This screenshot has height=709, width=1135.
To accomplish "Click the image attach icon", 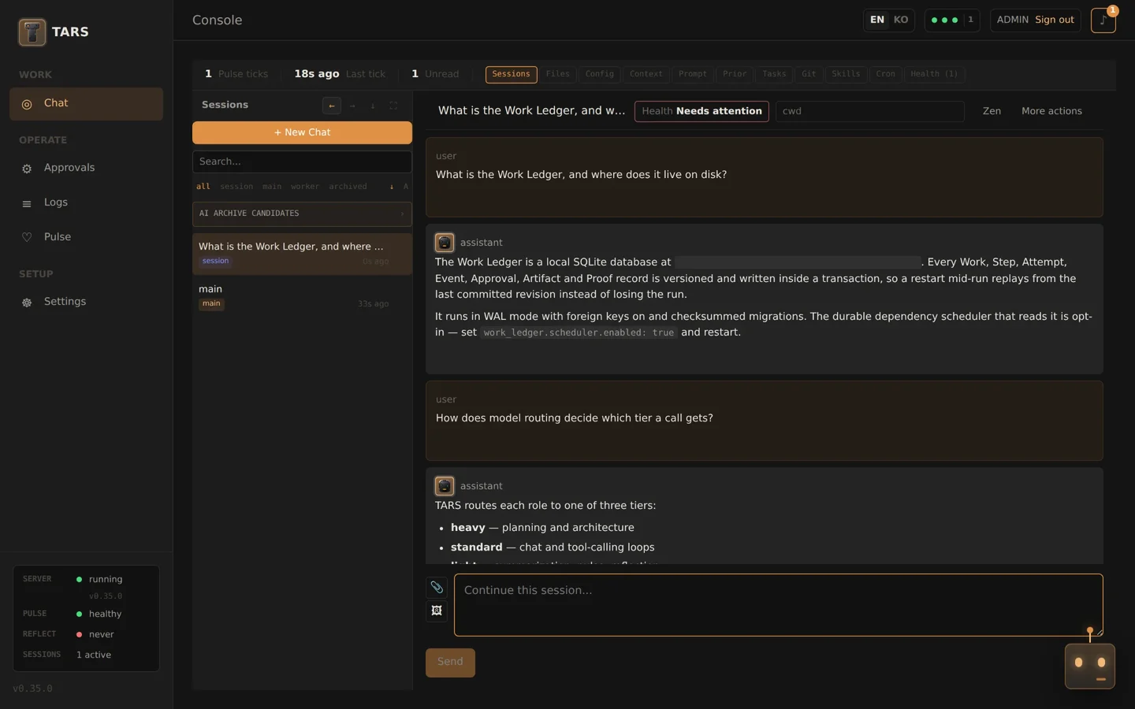I will tap(437, 611).
